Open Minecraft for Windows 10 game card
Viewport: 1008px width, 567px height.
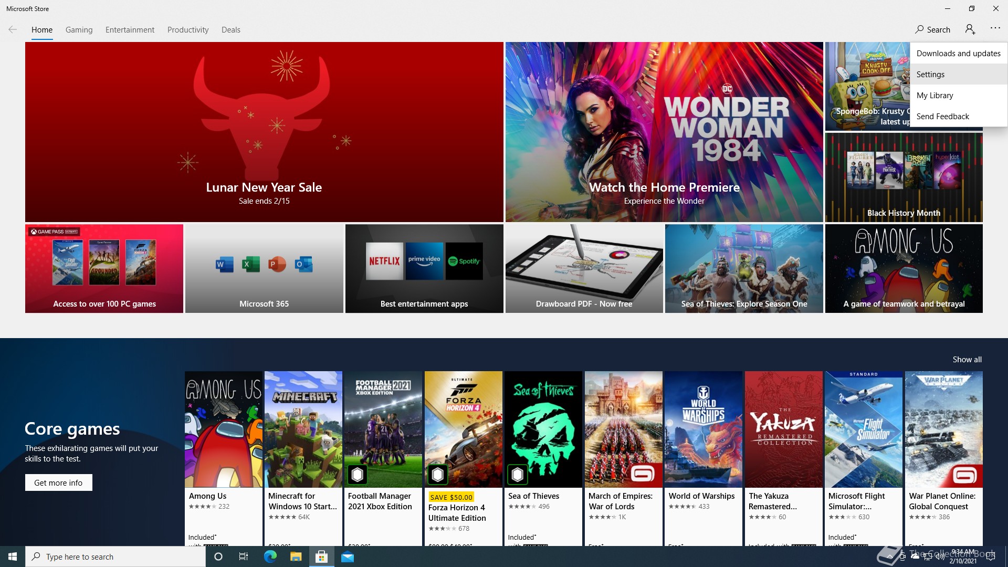click(303, 458)
